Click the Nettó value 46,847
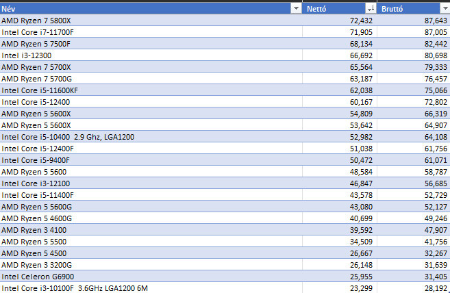 click(361, 183)
